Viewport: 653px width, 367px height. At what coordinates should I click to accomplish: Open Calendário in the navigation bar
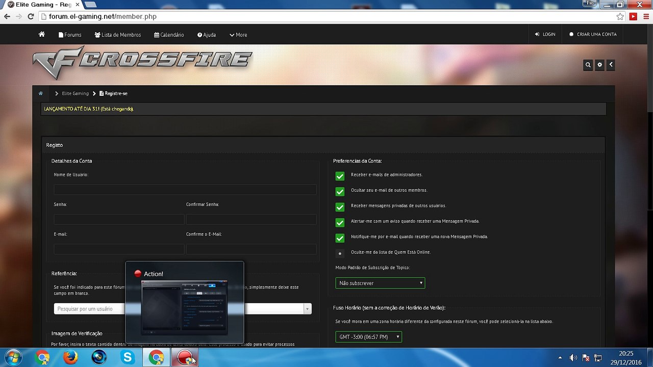(x=169, y=35)
